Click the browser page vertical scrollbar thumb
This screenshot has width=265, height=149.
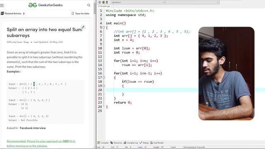pos(95,8)
